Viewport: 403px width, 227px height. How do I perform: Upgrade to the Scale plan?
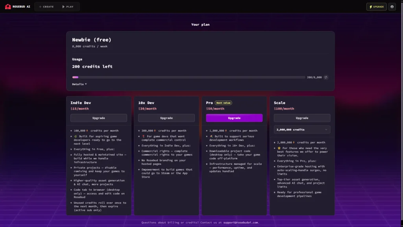tap(302, 118)
